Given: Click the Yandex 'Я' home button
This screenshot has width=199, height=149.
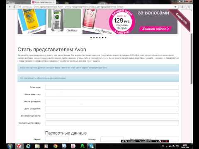Looking at the screenshot, I should [15, 7].
